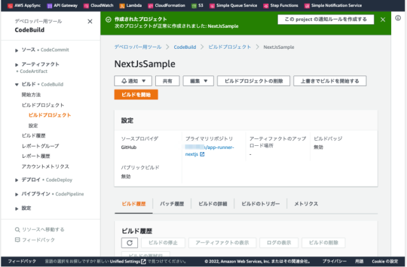Click the 用語 footer link
Image resolution: width=407 pixels, height=267 pixels.
[359, 261]
